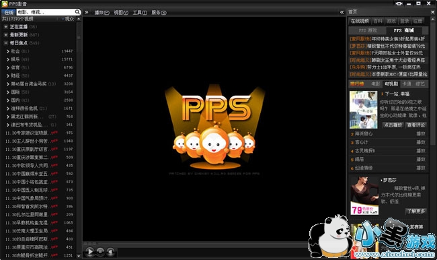
Task: Play the ranked item 宫心计
Action: 421,142
